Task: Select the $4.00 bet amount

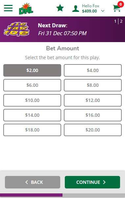Action: (93, 70)
